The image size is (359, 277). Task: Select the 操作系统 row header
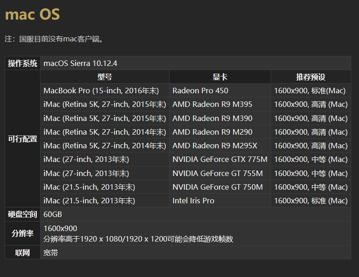[x=23, y=63]
